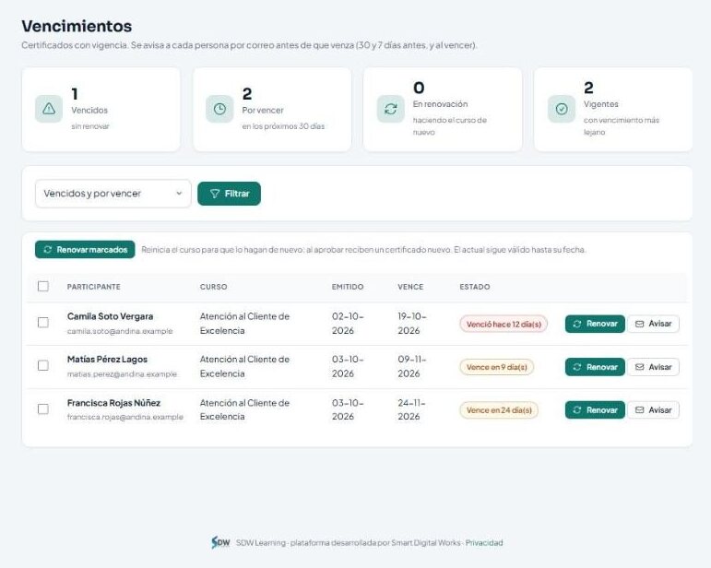Click the Vencidos warning triangle icon

(49, 109)
